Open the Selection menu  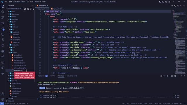point(17,2)
